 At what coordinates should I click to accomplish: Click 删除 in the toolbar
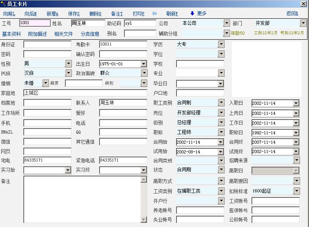(x=95, y=14)
